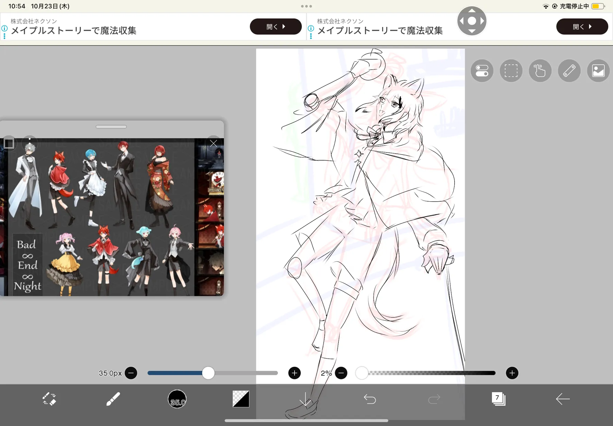Open the ruler tool
Viewport: 613px width, 426px height.
tap(569, 71)
